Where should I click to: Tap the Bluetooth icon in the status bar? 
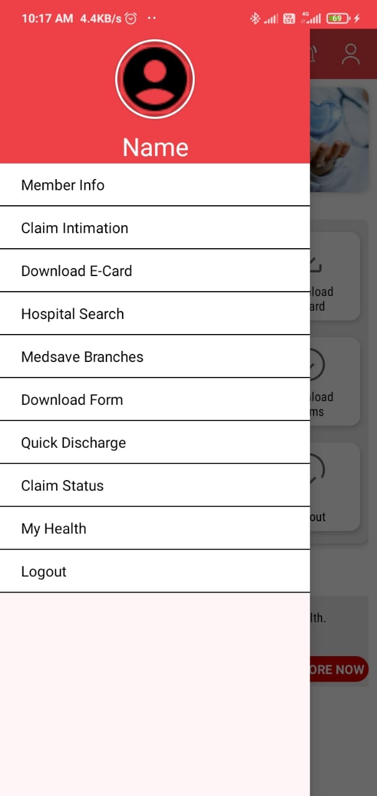(x=254, y=19)
